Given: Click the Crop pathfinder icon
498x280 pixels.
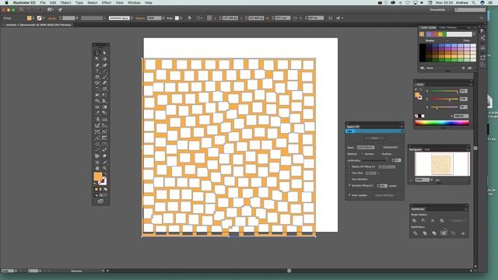Looking at the screenshot, I should coord(444,233).
